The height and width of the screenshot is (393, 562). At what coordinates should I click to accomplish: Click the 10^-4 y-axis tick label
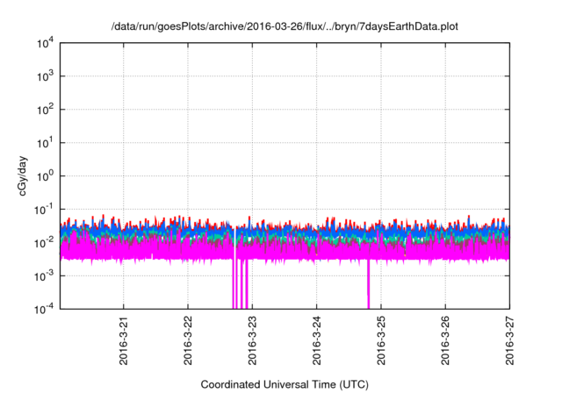pyautogui.click(x=44, y=309)
